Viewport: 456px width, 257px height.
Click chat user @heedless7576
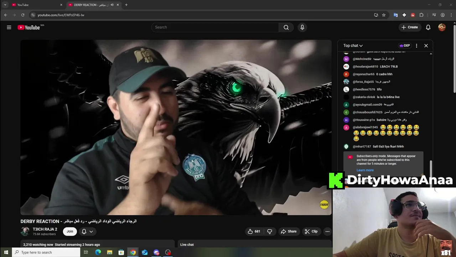pyautogui.click(x=364, y=89)
